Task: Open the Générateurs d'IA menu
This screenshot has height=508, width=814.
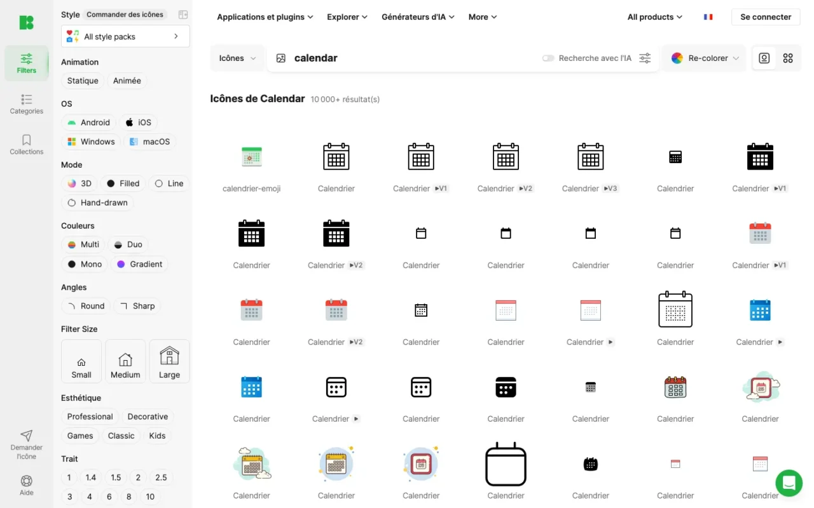Action: click(418, 17)
